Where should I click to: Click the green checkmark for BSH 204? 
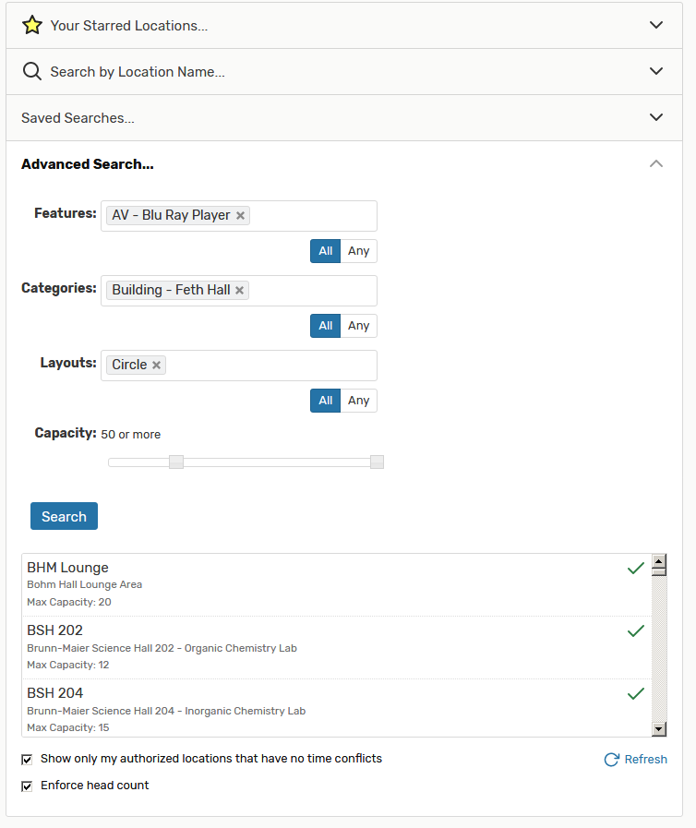(635, 694)
